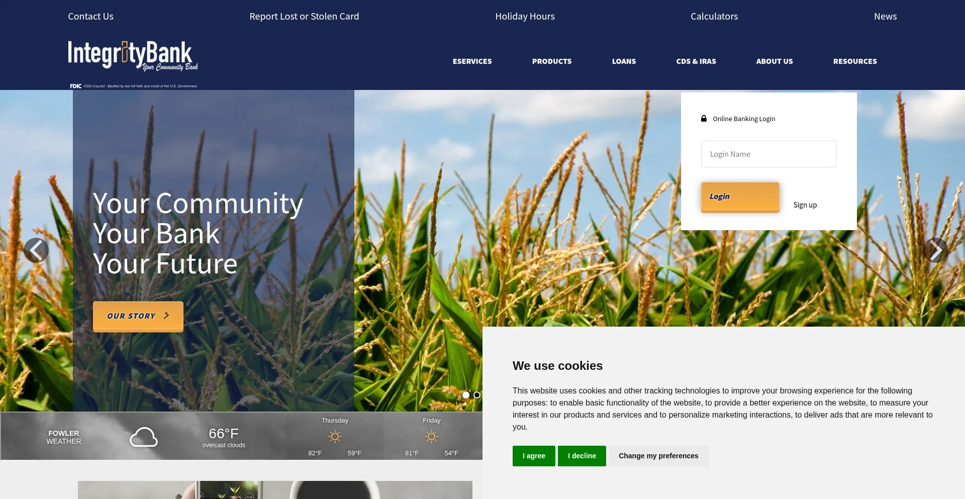Open the eServices menu

[x=472, y=61]
